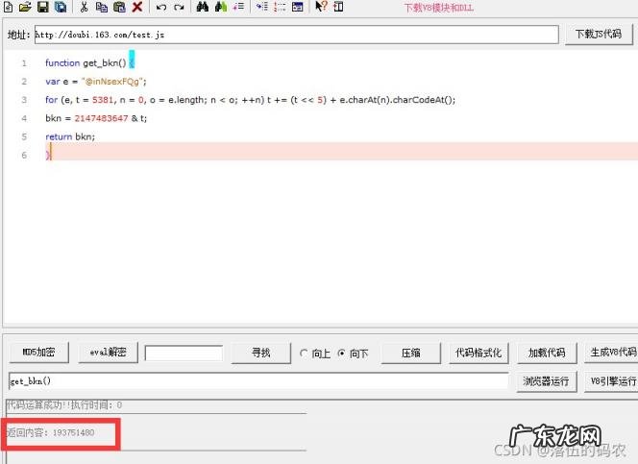Click the line 'return bkn;'
Viewport: 638px width, 464px height.
coord(70,136)
